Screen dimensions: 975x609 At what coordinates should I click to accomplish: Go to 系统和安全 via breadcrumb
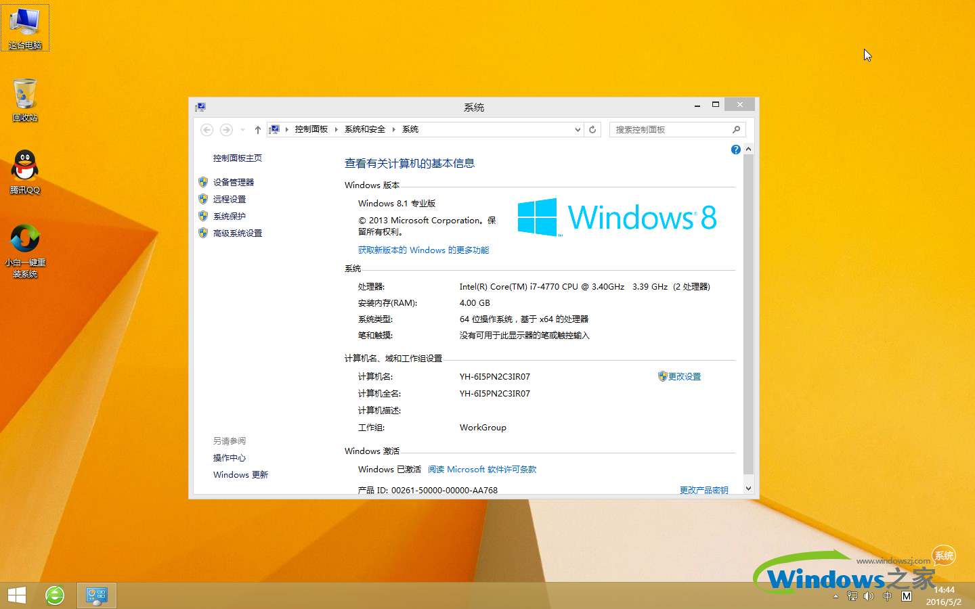(364, 129)
